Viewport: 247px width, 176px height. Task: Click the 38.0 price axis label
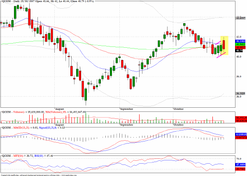pos(239,76)
